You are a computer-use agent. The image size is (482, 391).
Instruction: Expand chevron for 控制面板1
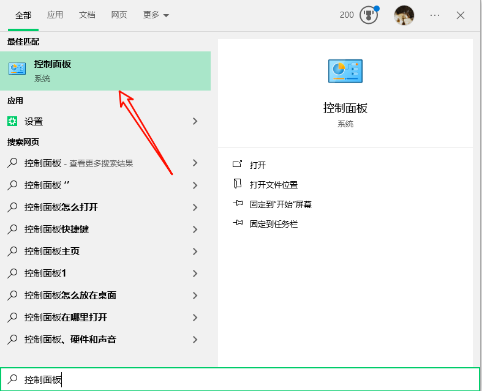(195, 274)
